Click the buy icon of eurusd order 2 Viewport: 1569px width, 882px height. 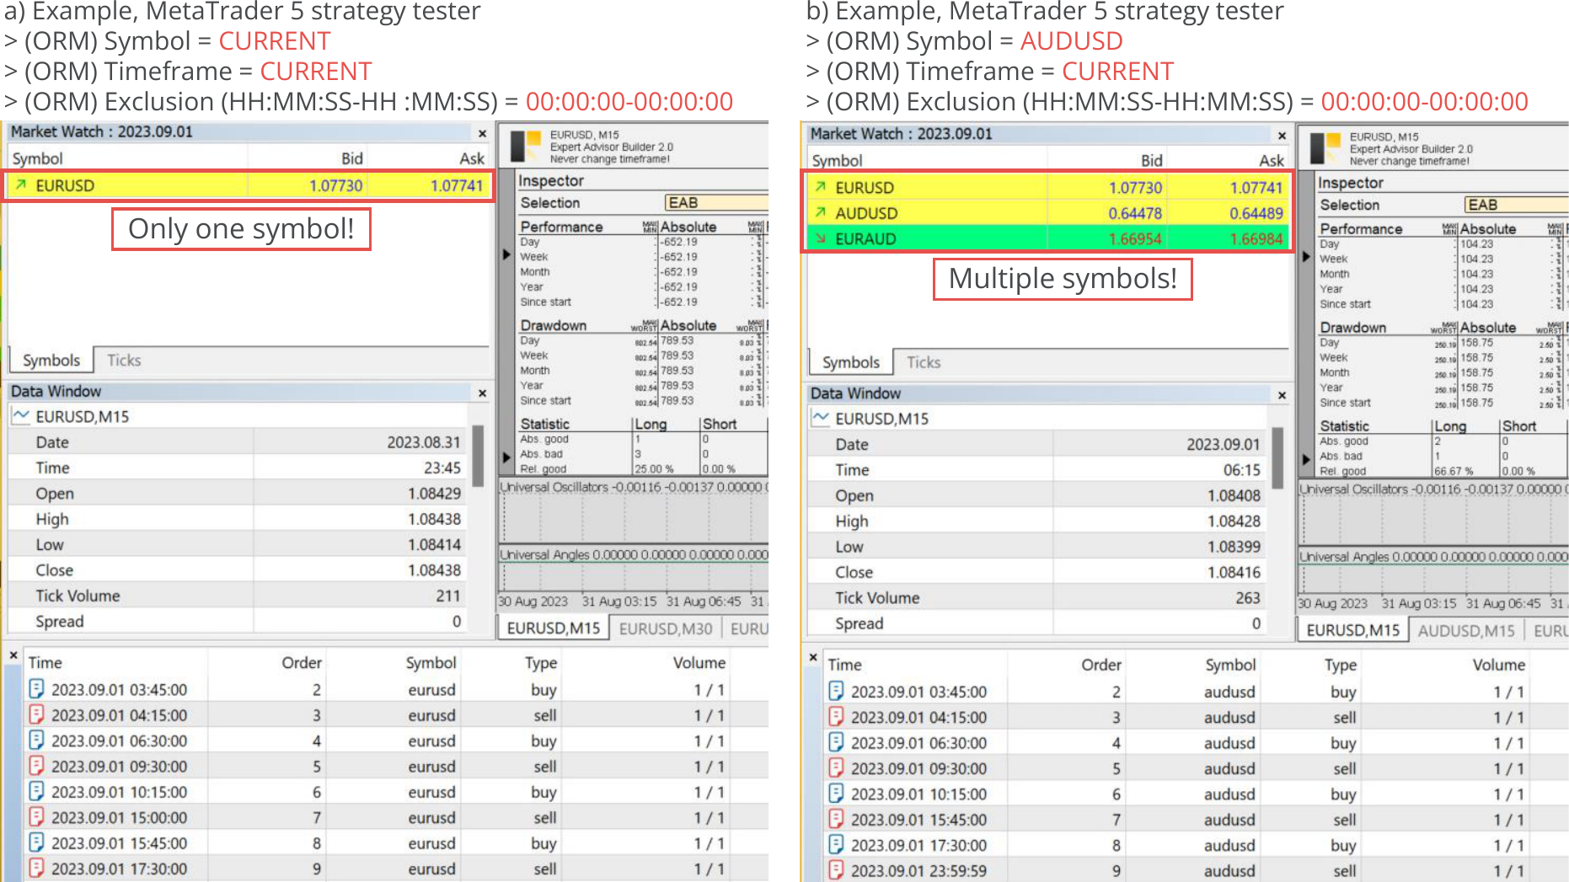pos(36,689)
